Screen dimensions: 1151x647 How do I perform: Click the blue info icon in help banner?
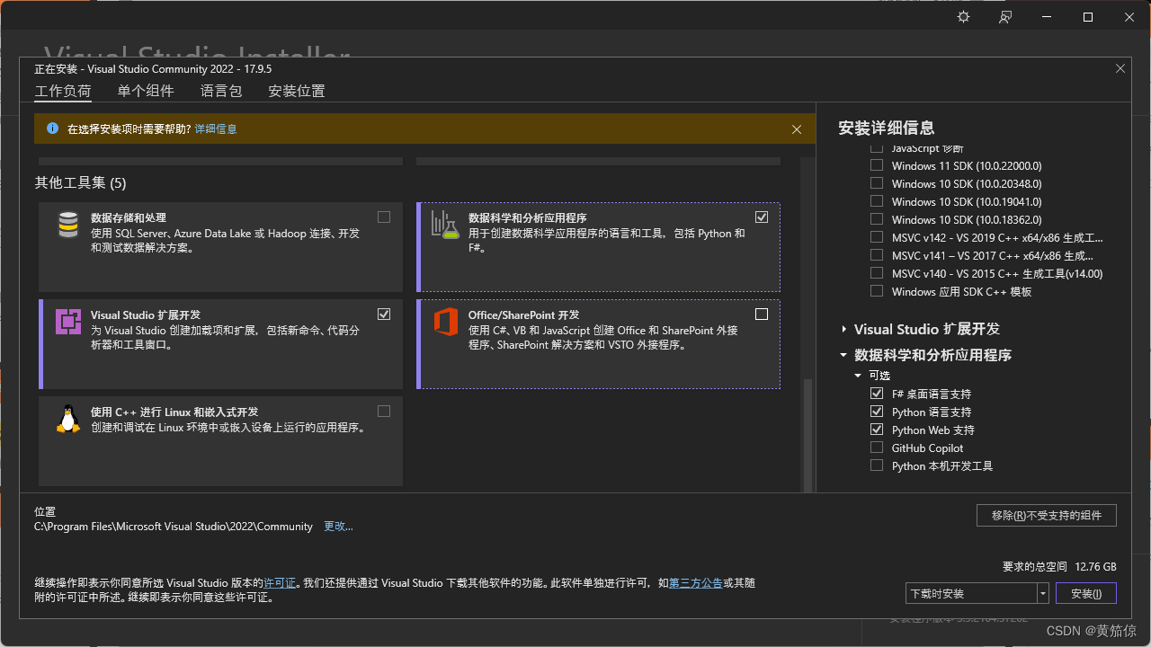(x=52, y=129)
